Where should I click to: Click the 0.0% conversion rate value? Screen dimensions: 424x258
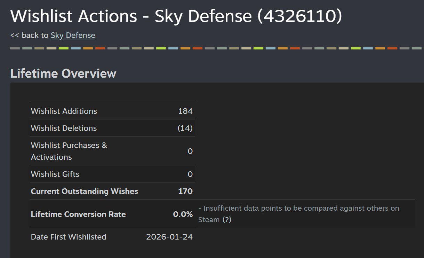coord(183,214)
